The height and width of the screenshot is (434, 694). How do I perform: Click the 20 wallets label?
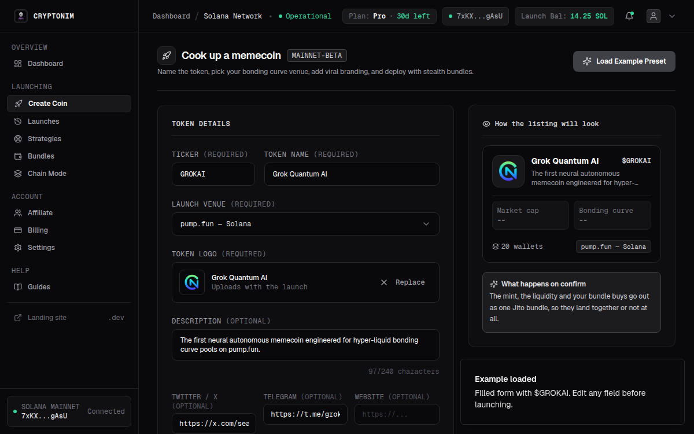tap(522, 247)
